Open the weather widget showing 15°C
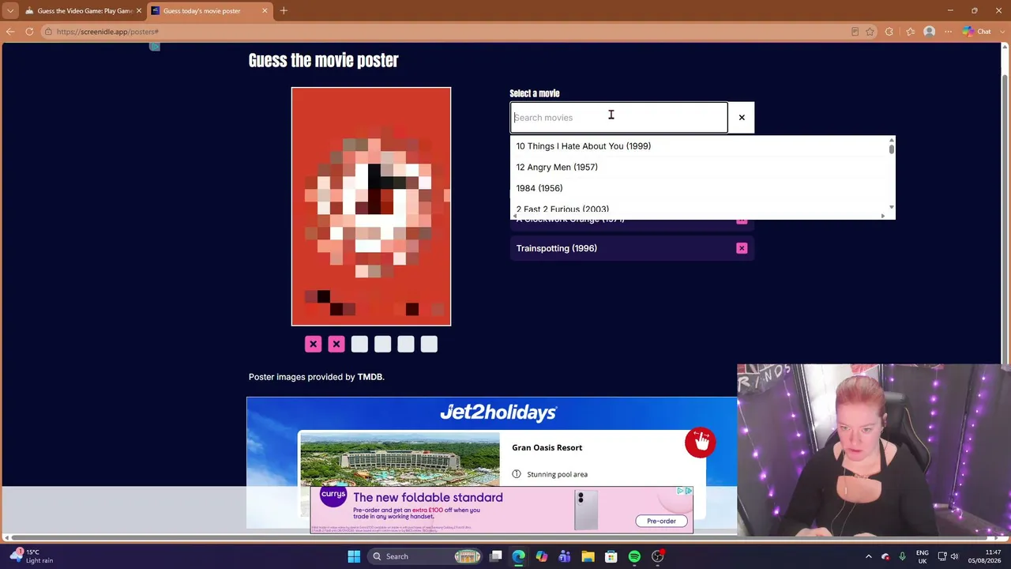This screenshot has height=569, width=1011. (32, 556)
